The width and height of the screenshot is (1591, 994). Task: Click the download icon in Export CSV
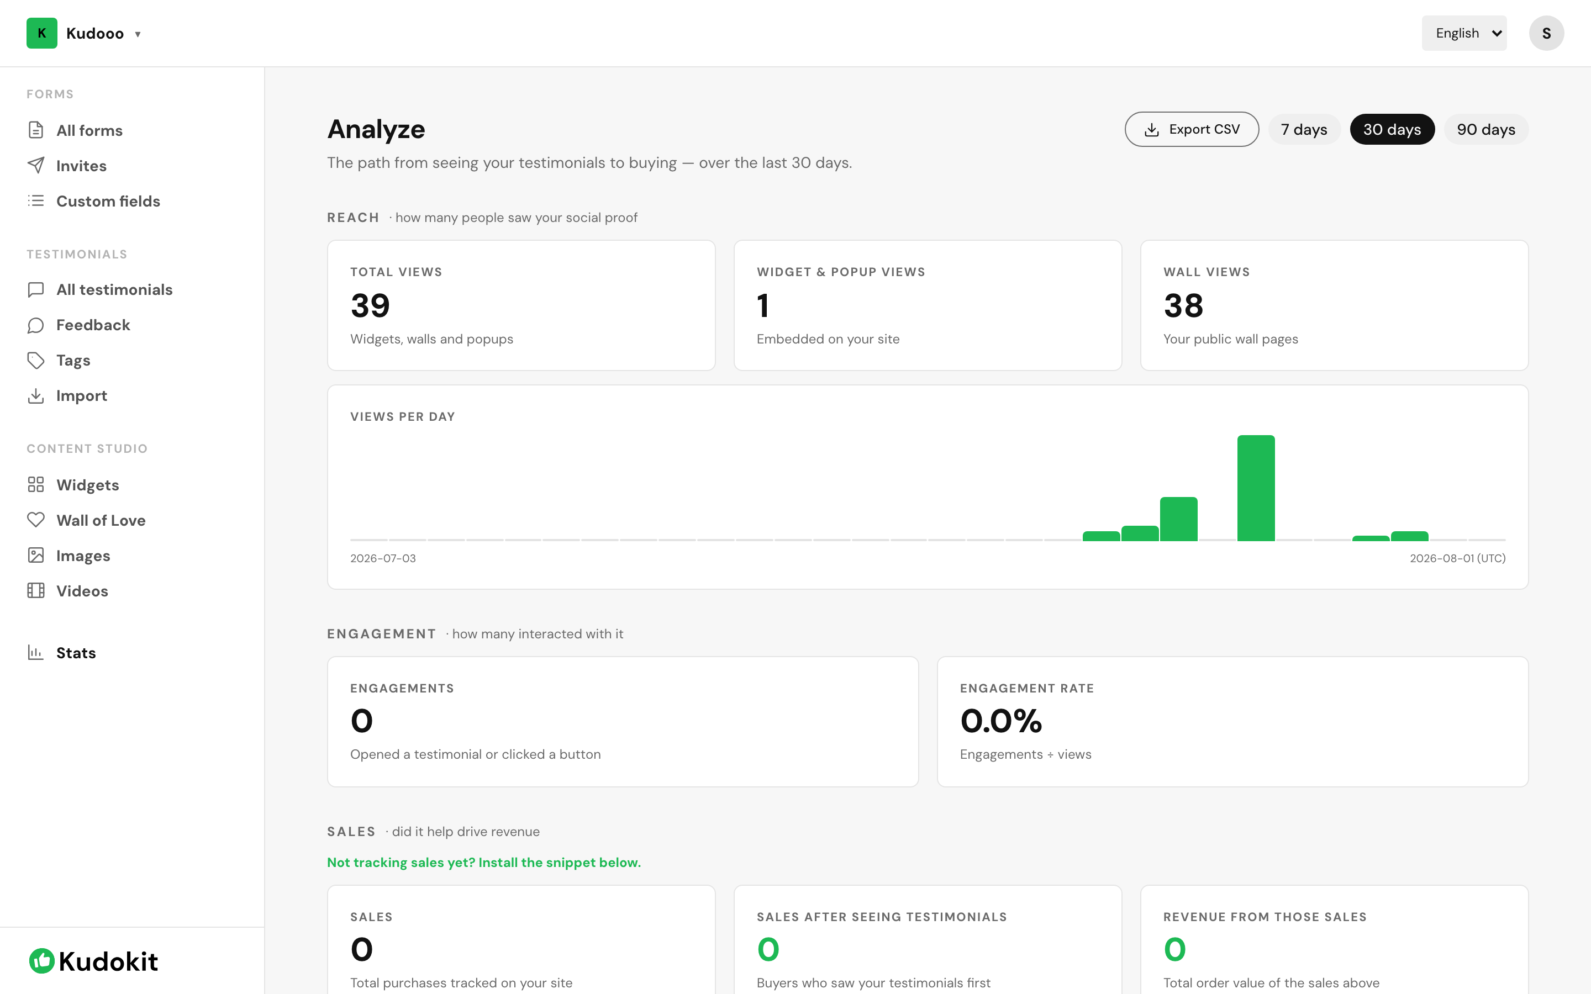1152,130
